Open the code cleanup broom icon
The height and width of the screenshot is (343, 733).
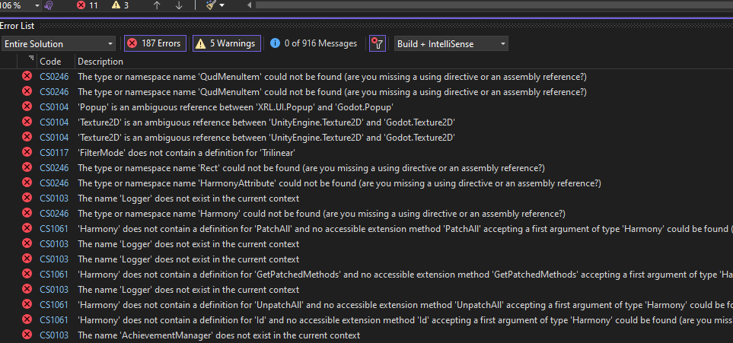[x=211, y=5]
